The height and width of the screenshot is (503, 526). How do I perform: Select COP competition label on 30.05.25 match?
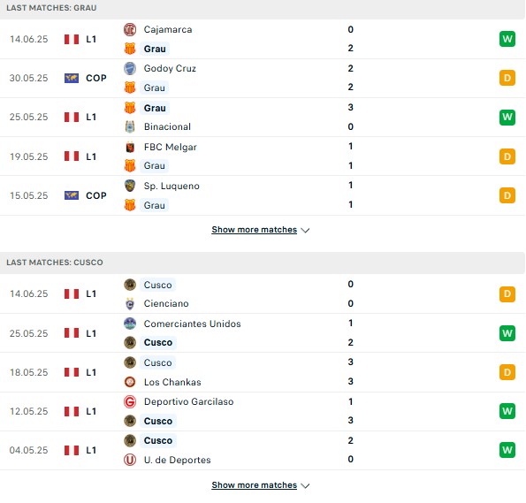96,78
